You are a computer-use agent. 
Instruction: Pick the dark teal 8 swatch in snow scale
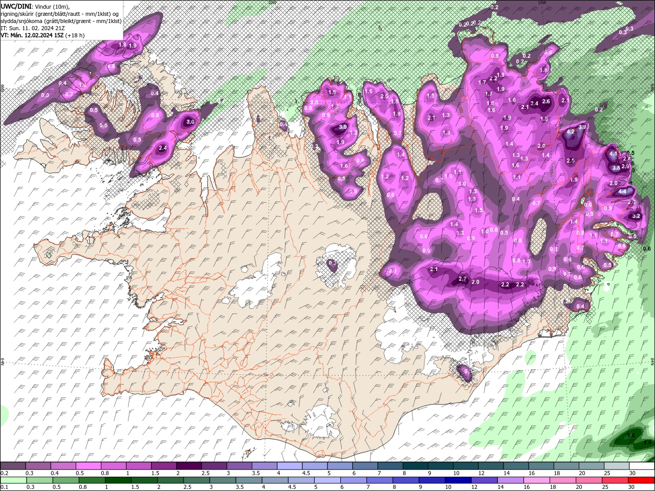click(416, 466)
